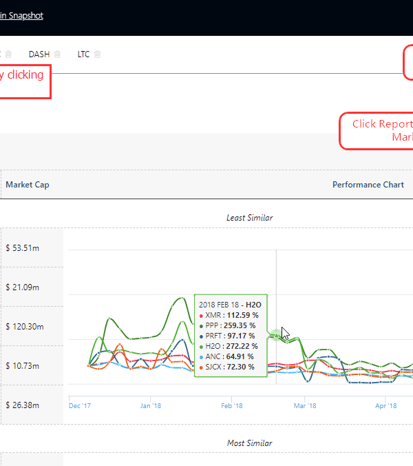
Task: Click the light blue ANC legend dot
Action: click(201, 356)
